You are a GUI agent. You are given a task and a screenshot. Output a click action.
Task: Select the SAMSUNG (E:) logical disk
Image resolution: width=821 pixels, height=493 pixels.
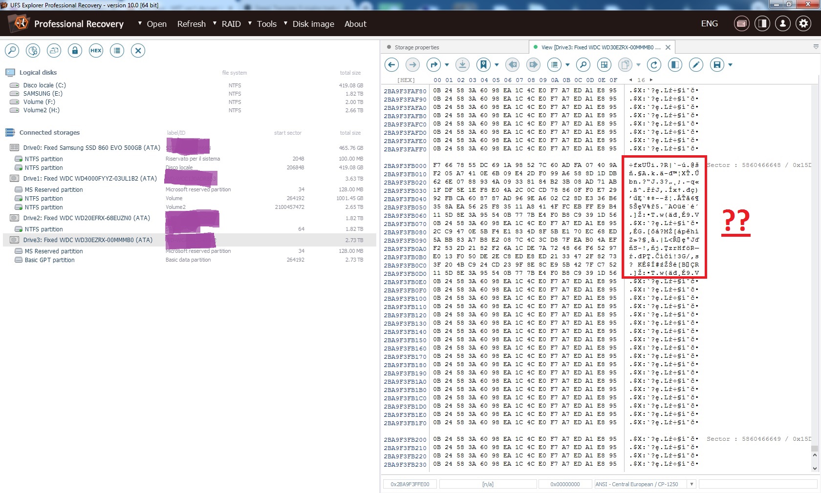coord(190,94)
